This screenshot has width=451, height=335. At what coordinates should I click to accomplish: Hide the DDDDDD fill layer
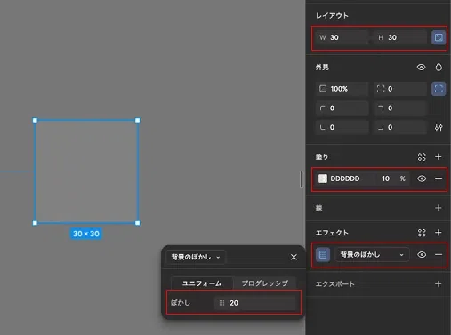tap(422, 179)
